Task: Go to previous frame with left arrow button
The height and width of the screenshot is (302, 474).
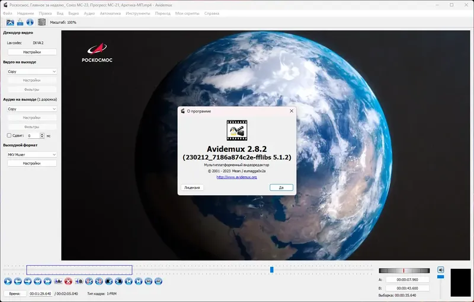Action: (x=18, y=281)
